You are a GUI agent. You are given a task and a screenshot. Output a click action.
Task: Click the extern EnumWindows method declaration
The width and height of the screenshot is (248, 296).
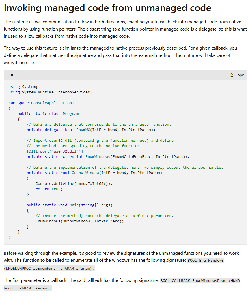[x=108, y=156]
